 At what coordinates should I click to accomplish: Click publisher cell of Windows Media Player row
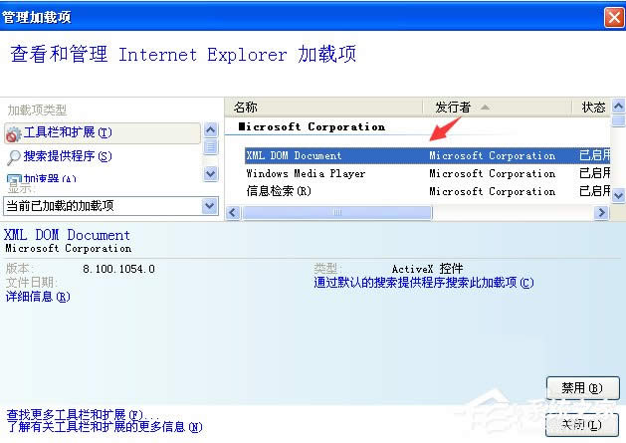(x=492, y=173)
